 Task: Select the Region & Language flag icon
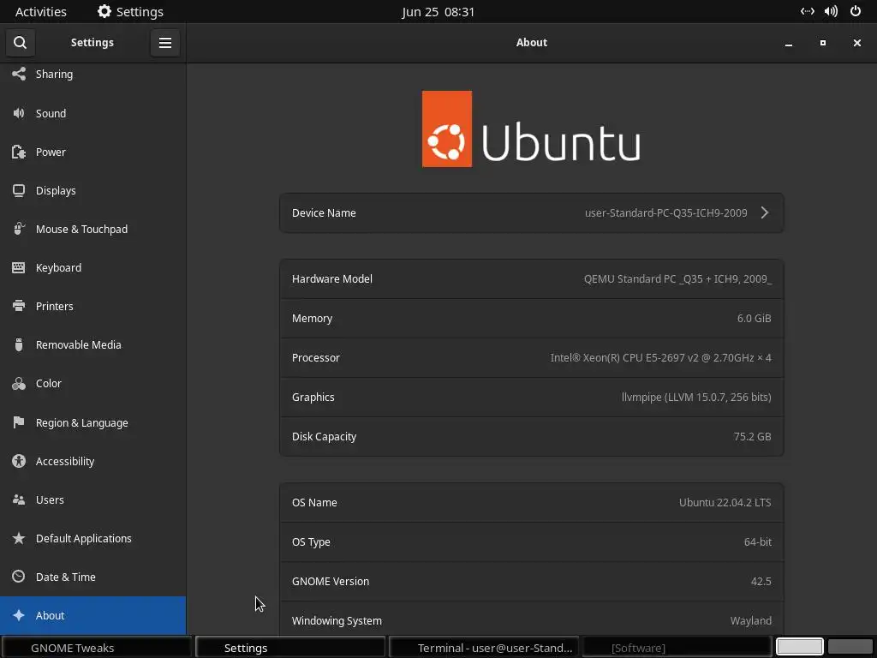click(x=19, y=422)
